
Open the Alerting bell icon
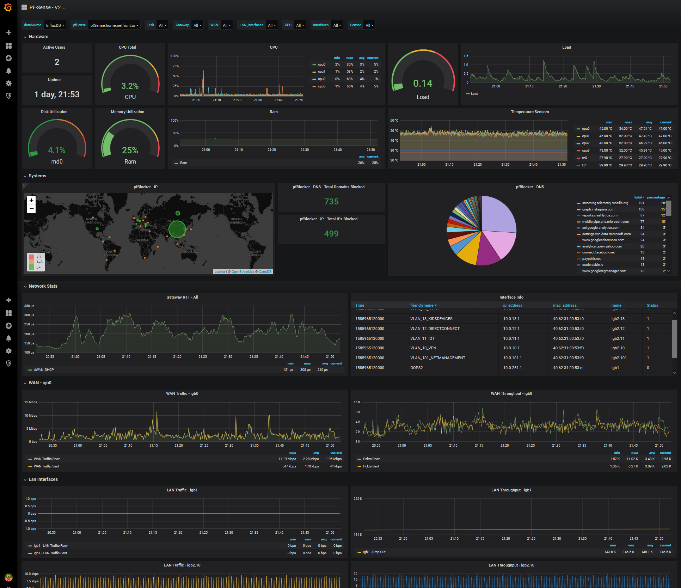pyautogui.click(x=9, y=71)
